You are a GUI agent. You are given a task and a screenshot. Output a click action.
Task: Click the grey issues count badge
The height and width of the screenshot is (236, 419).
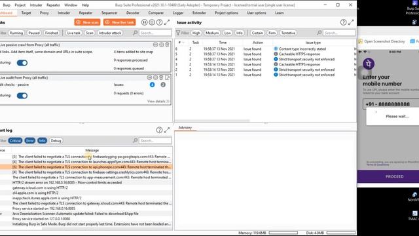click(163, 85)
